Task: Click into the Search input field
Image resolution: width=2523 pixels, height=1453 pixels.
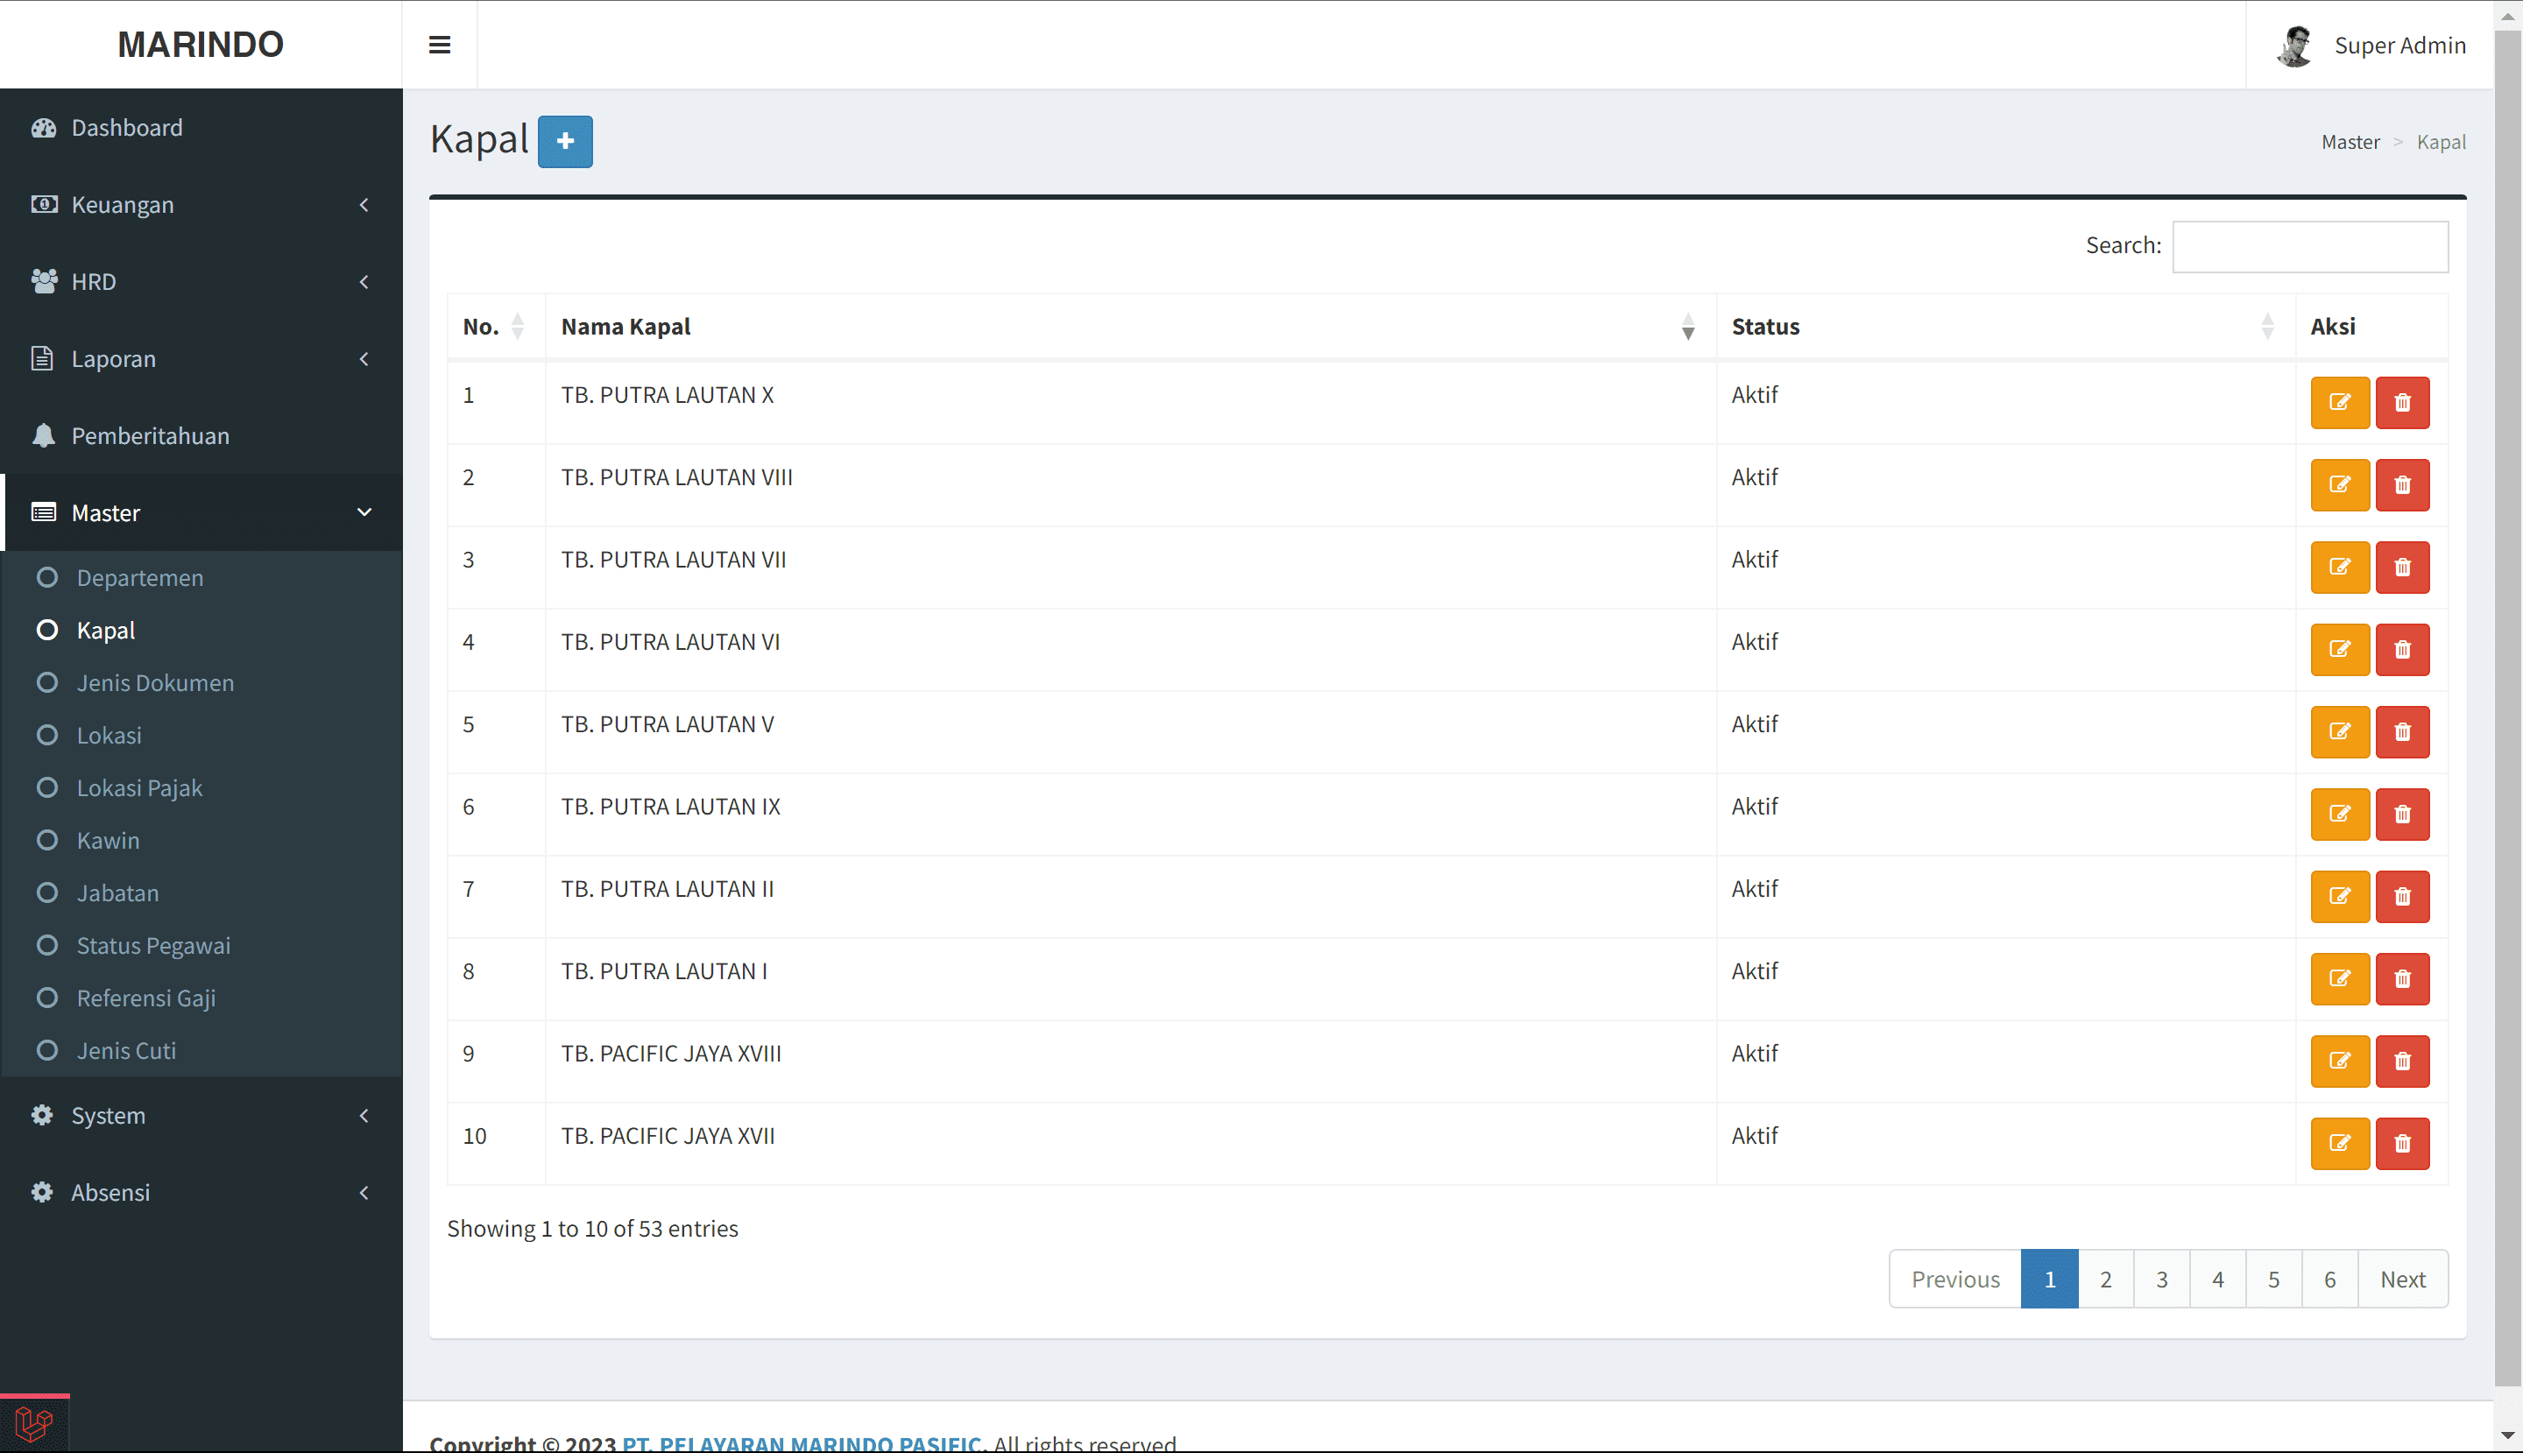Action: coord(2309,246)
